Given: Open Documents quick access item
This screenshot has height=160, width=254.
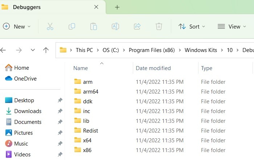Looking at the screenshot, I should click(x=23, y=122).
